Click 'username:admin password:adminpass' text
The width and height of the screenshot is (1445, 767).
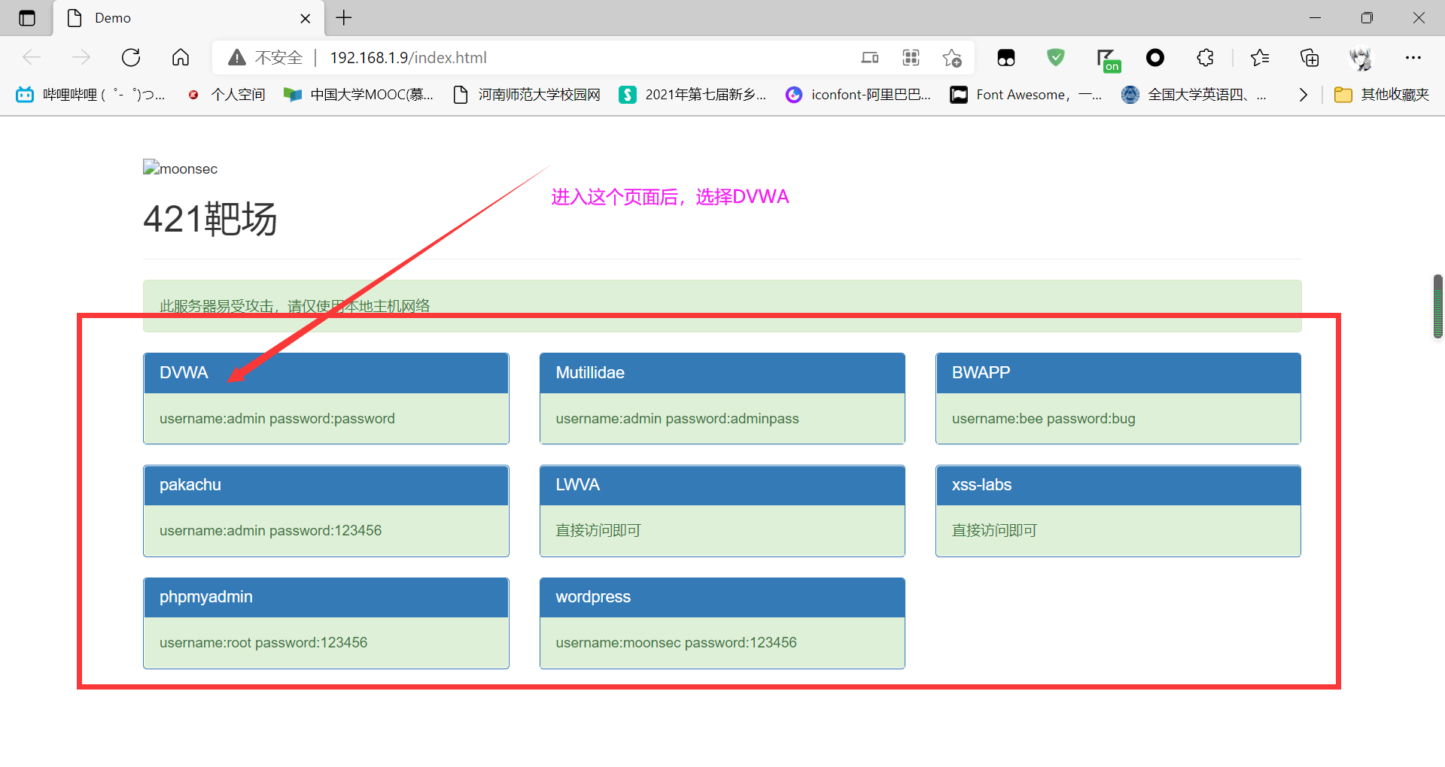677,419
